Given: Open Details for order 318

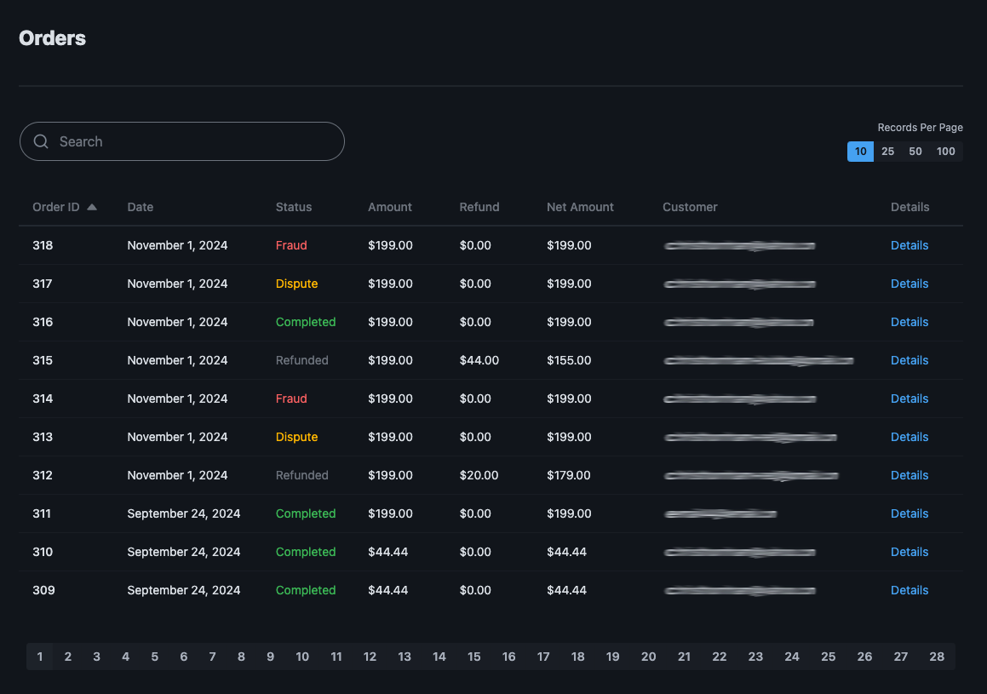Looking at the screenshot, I should tap(909, 245).
